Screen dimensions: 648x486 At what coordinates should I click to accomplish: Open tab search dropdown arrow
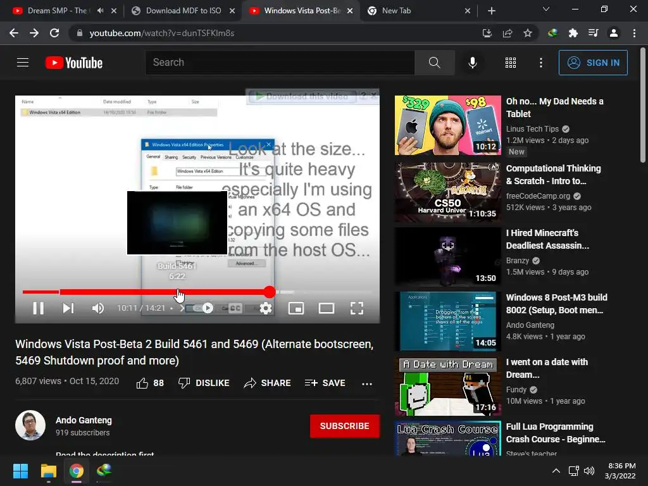click(x=546, y=9)
